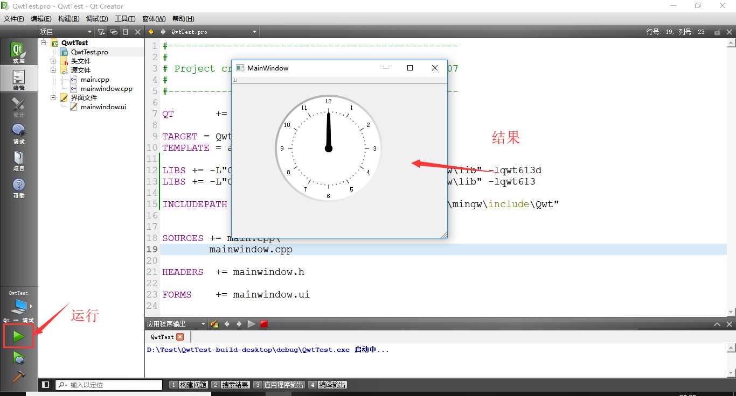The height and width of the screenshot is (396, 736).
Task: Click the editor vertical scrollbar up arrow
Action: 731,44
